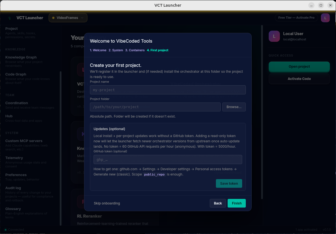Open Preferences in the sidebar

pos(30,177)
